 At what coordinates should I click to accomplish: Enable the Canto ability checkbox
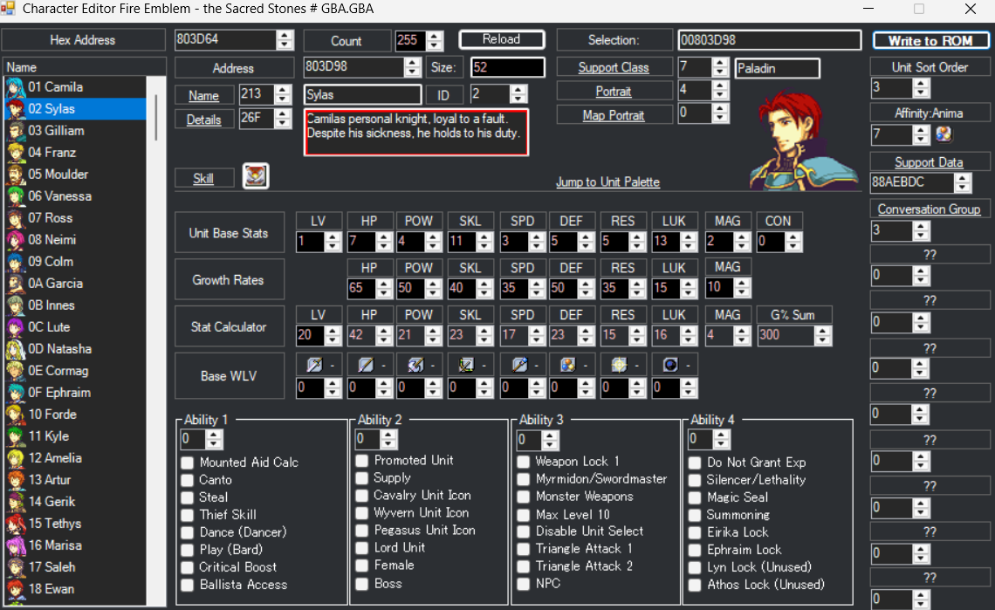[x=188, y=480]
